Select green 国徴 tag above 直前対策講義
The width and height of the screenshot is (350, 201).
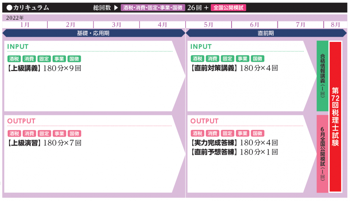point(257,59)
